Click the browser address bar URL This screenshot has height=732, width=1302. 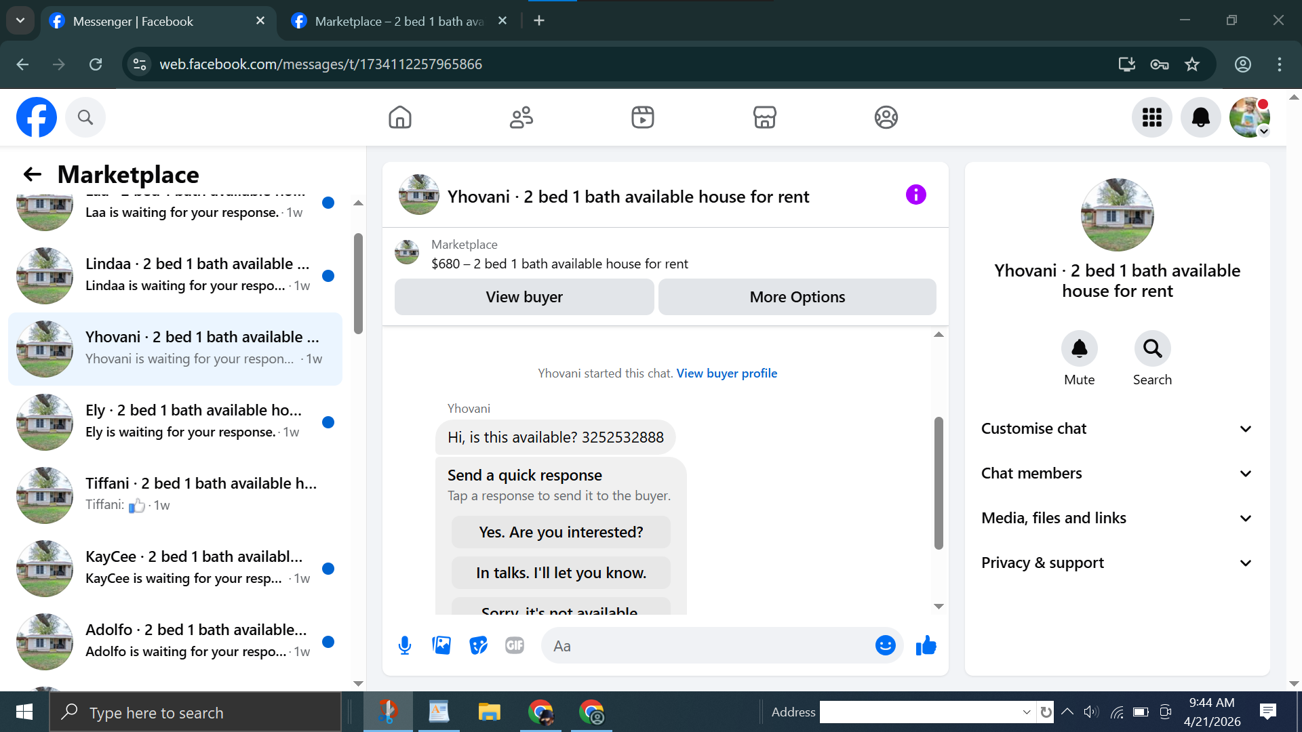[321, 64]
